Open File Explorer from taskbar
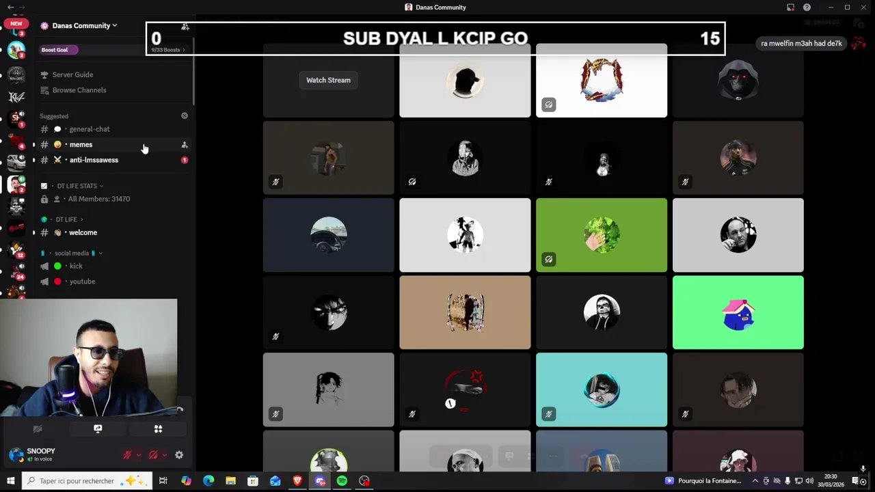The height and width of the screenshot is (492, 875). pos(230,481)
